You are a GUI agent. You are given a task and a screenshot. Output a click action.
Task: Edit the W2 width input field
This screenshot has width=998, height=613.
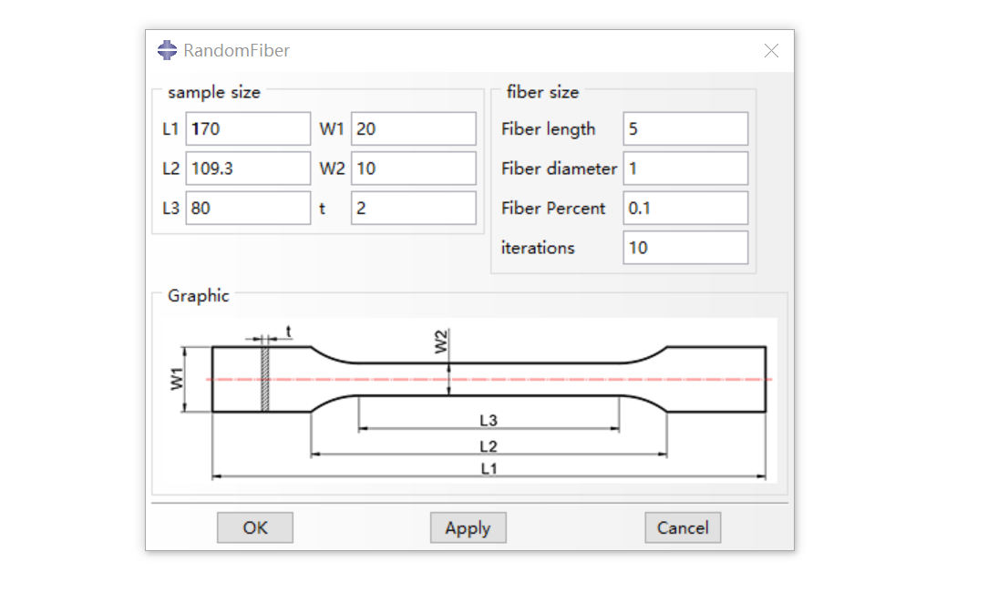tap(413, 169)
